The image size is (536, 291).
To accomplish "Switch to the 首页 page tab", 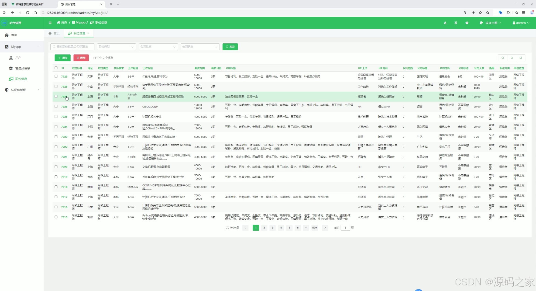I will 54,33.
